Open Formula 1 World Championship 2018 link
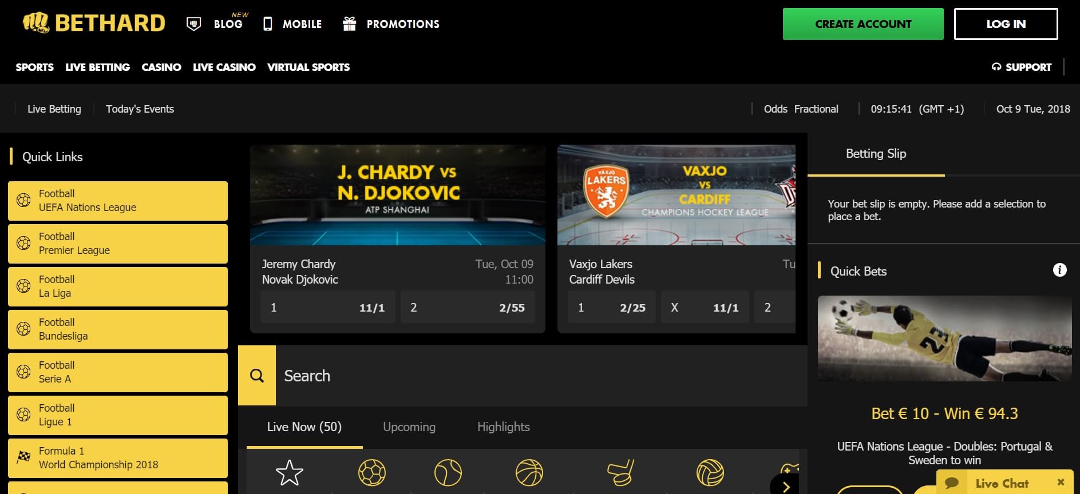 pyautogui.click(x=118, y=458)
